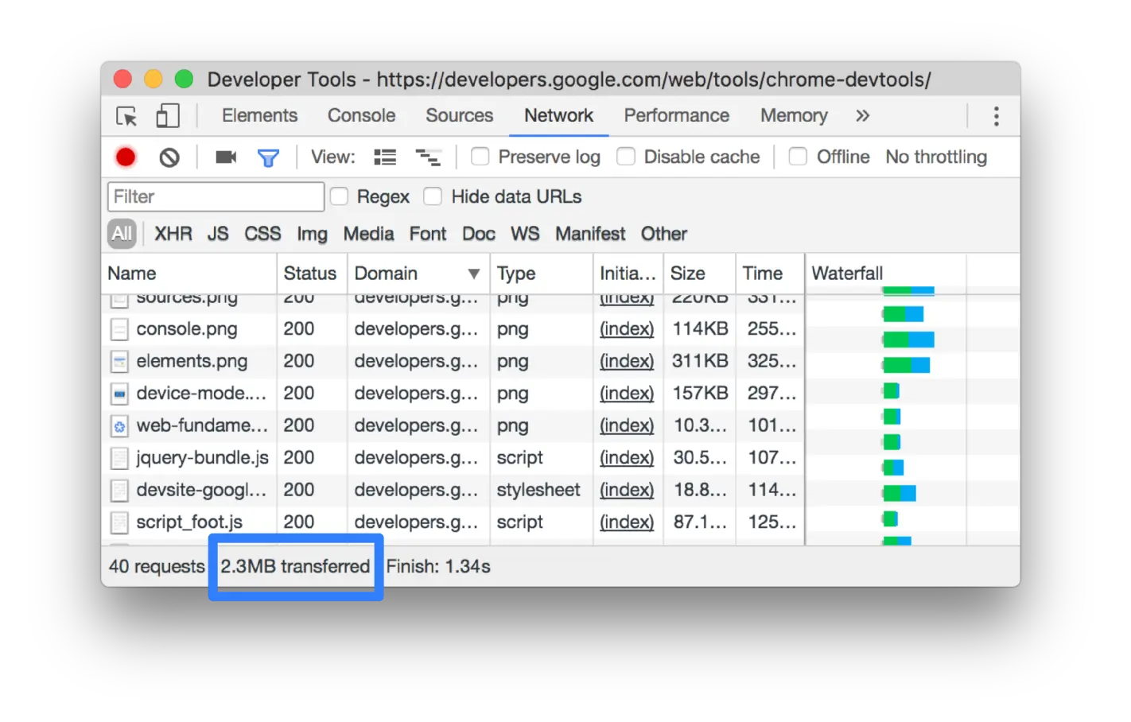This screenshot has width=1131, height=722.
Task: Sort by the Status column header
Action: [310, 274]
